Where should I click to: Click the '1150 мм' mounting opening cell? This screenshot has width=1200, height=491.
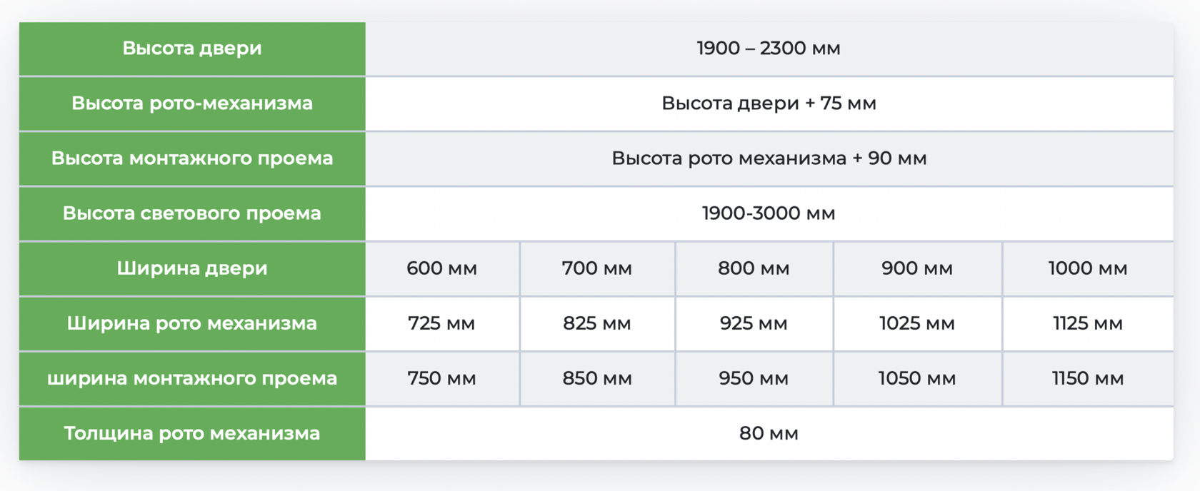[1087, 378]
